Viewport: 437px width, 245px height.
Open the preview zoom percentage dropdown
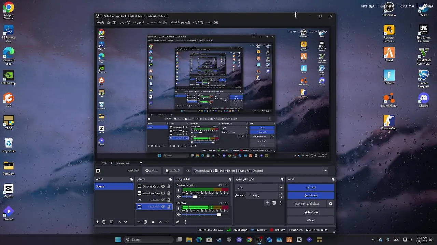pos(140,163)
